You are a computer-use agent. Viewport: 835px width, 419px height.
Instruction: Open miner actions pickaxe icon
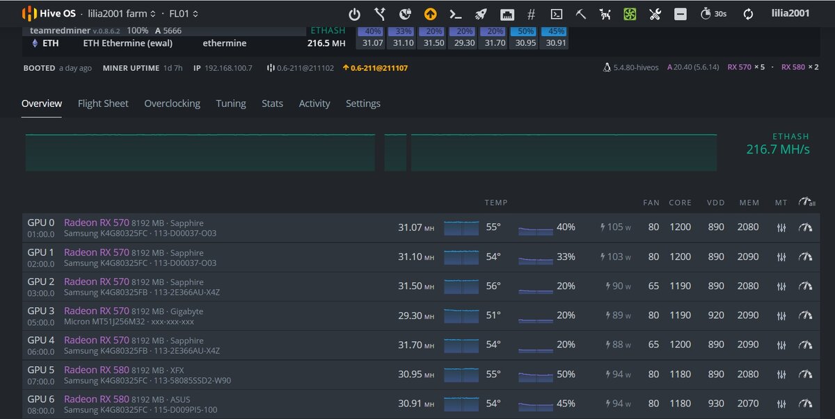(x=581, y=13)
